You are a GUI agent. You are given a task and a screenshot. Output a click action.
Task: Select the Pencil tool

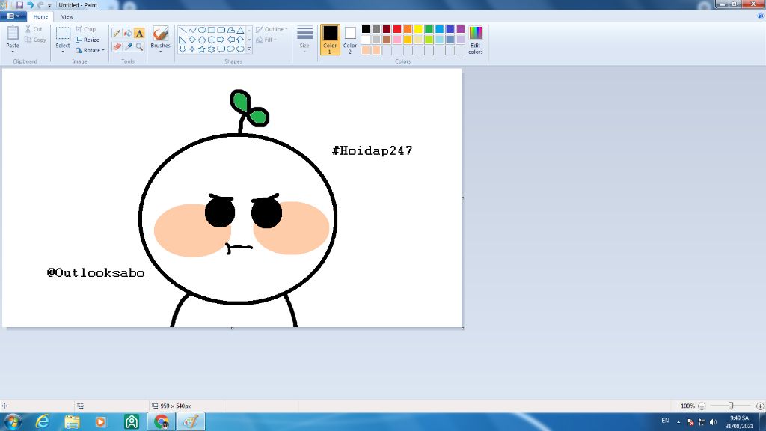click(117, 33)
